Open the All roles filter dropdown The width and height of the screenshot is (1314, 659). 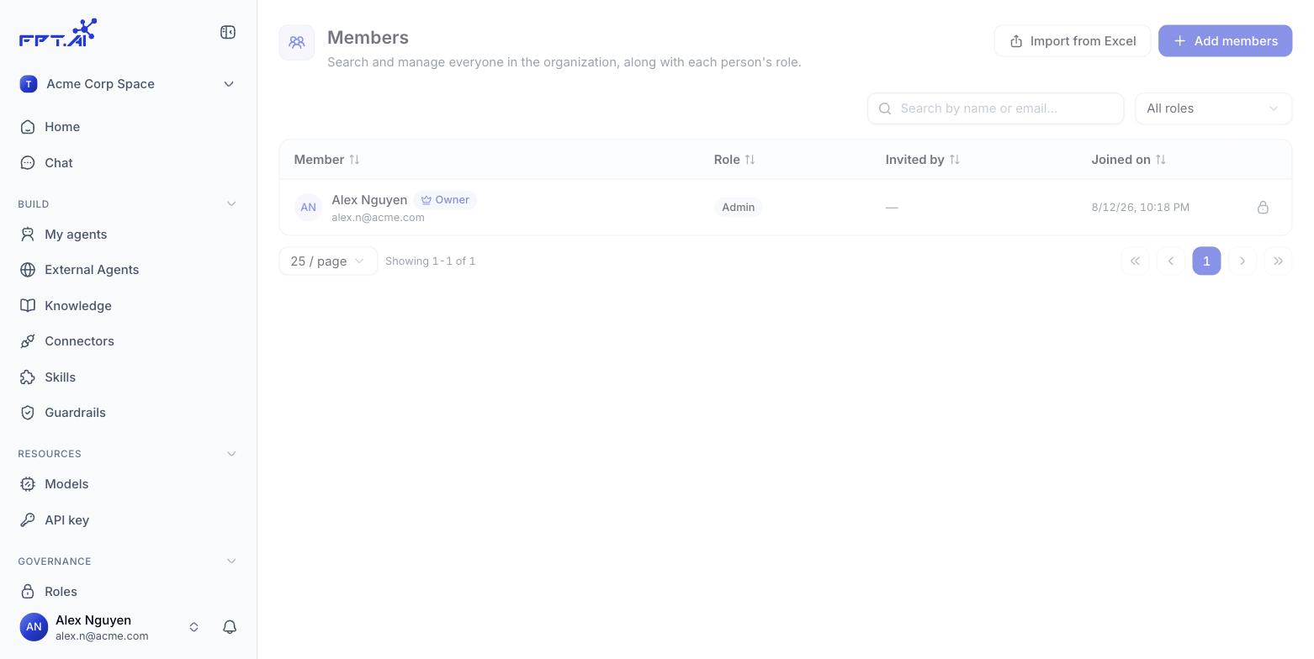tap(1213, 108)
